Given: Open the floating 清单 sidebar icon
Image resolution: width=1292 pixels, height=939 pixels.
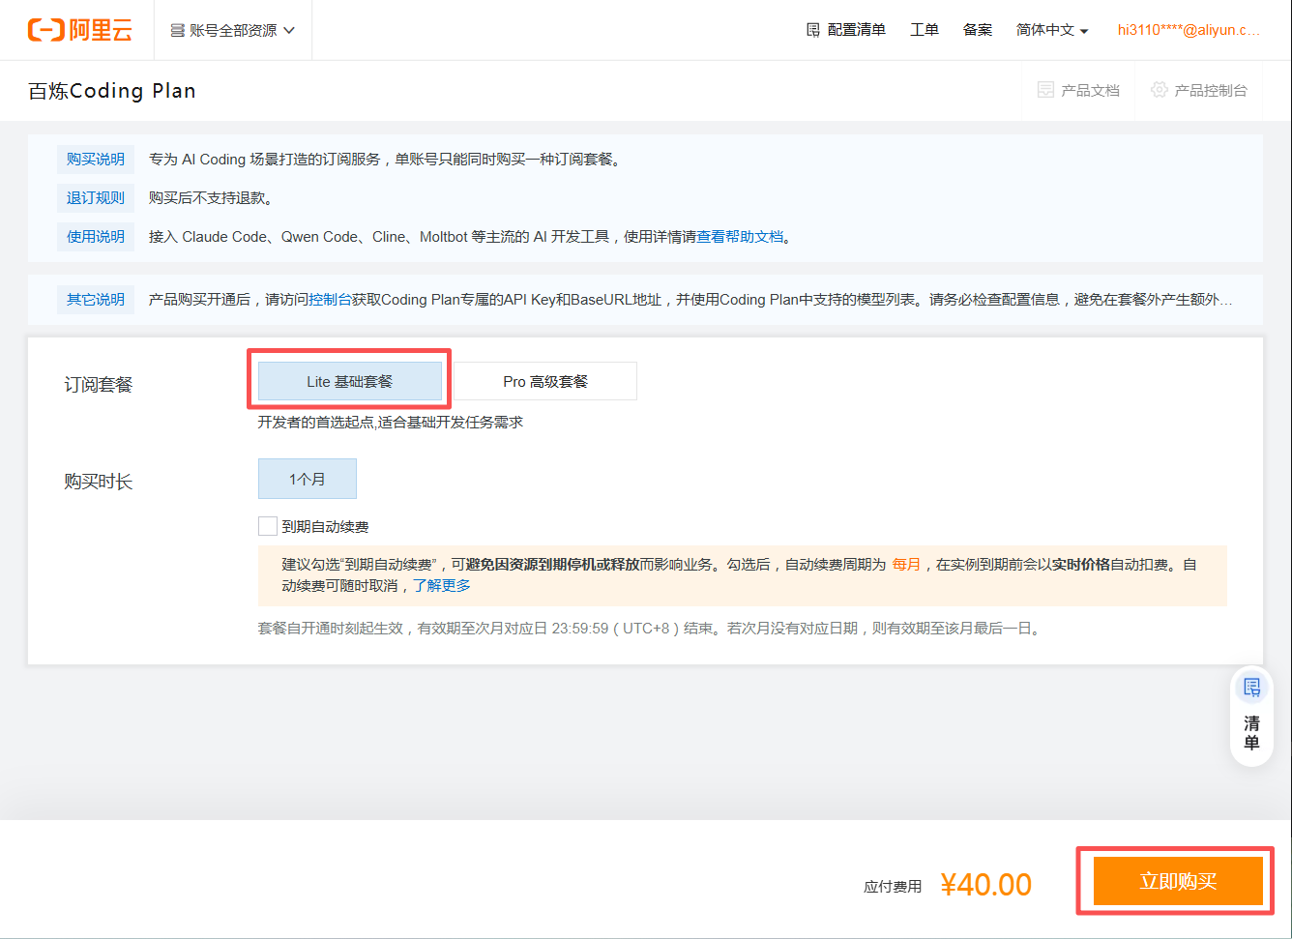Looking at the screenshot, I should [x=1251, y=688].
